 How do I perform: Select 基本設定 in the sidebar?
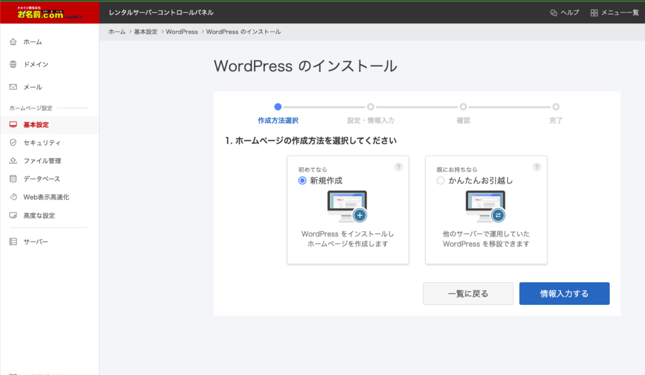coord(49,124)
